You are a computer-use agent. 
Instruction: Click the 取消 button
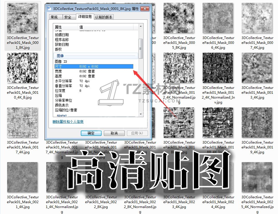point(114,133)
